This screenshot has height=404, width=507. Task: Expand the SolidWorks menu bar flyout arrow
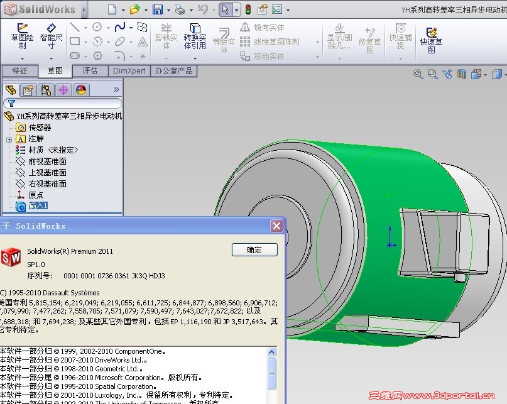click(84, 9)
